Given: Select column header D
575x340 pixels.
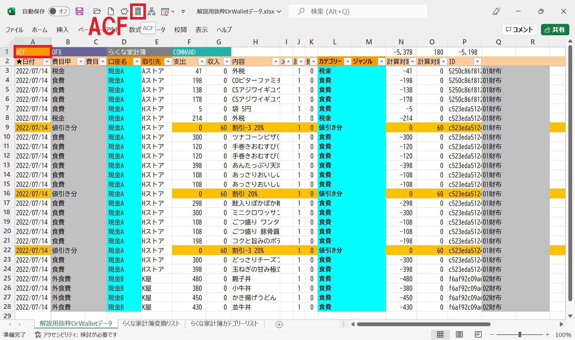Looking at the screenshot, I should coord(124,42).
